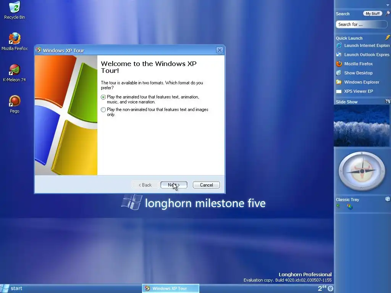Focus the 'Search for ...' input field
The image size is (391, 293).
362,24
